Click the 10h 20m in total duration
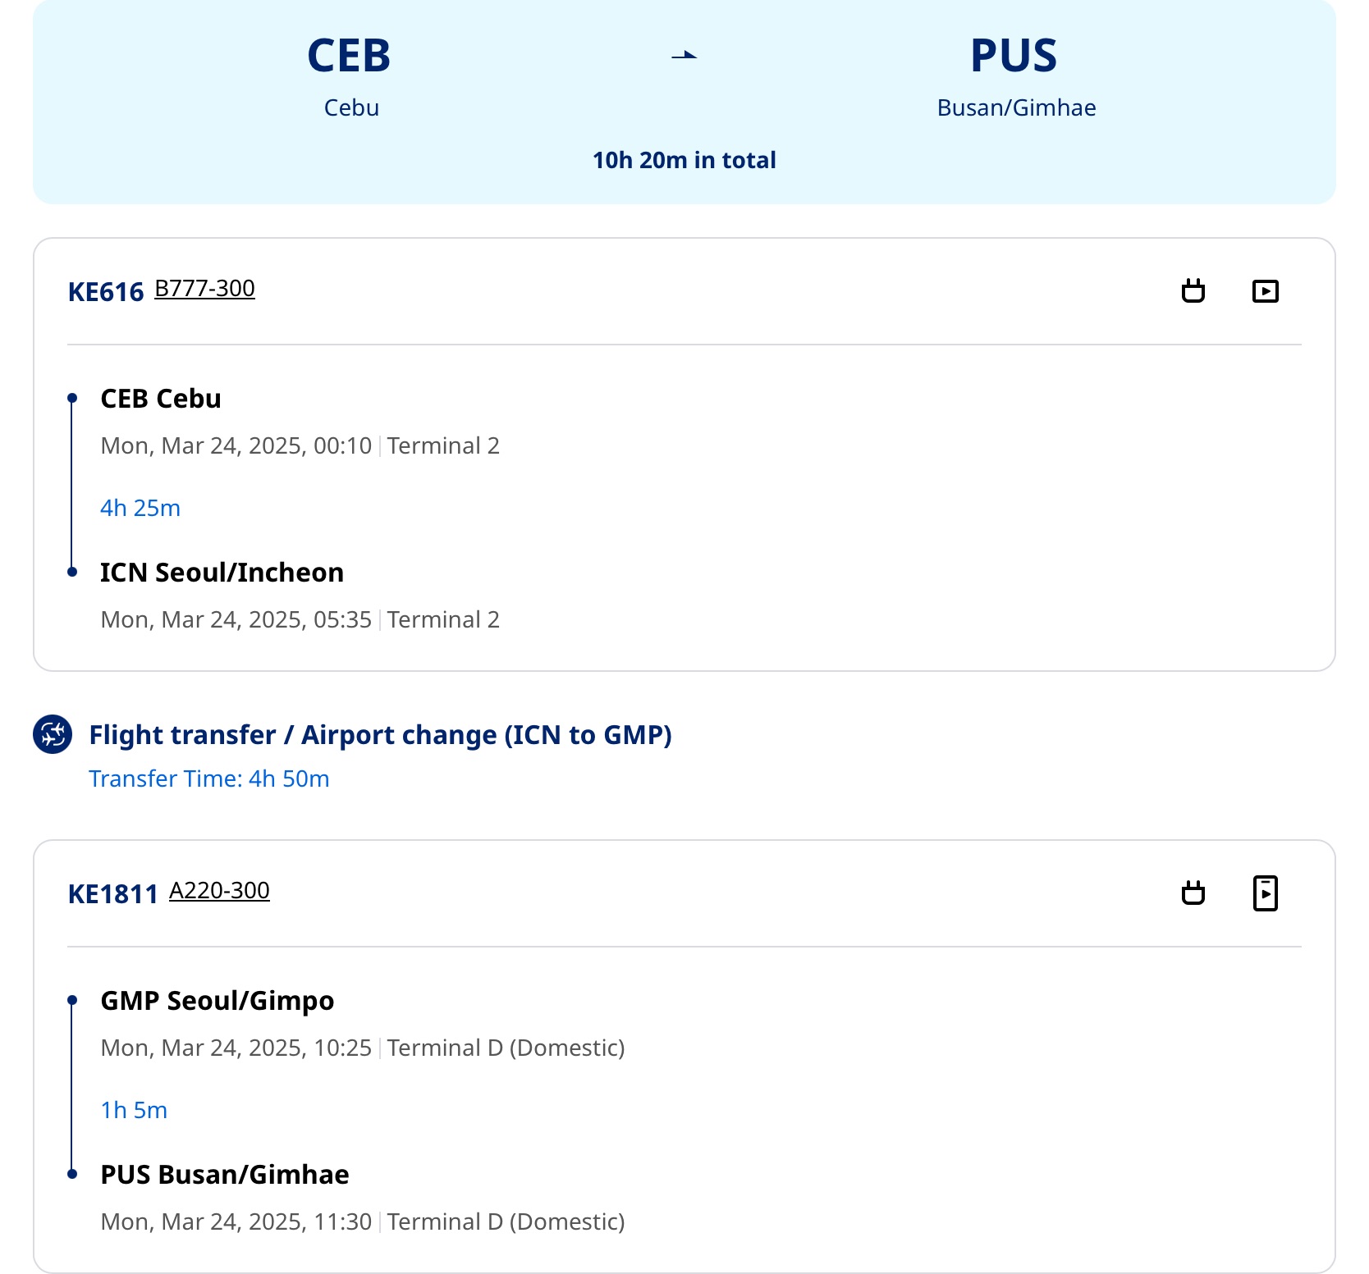Viewport: 1369px width, 1274px height. click(x=684, y=160)
